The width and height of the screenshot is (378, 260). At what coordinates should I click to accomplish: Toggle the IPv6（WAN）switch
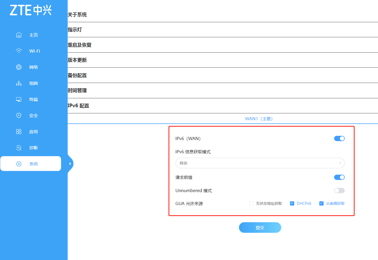coord(339,138)
